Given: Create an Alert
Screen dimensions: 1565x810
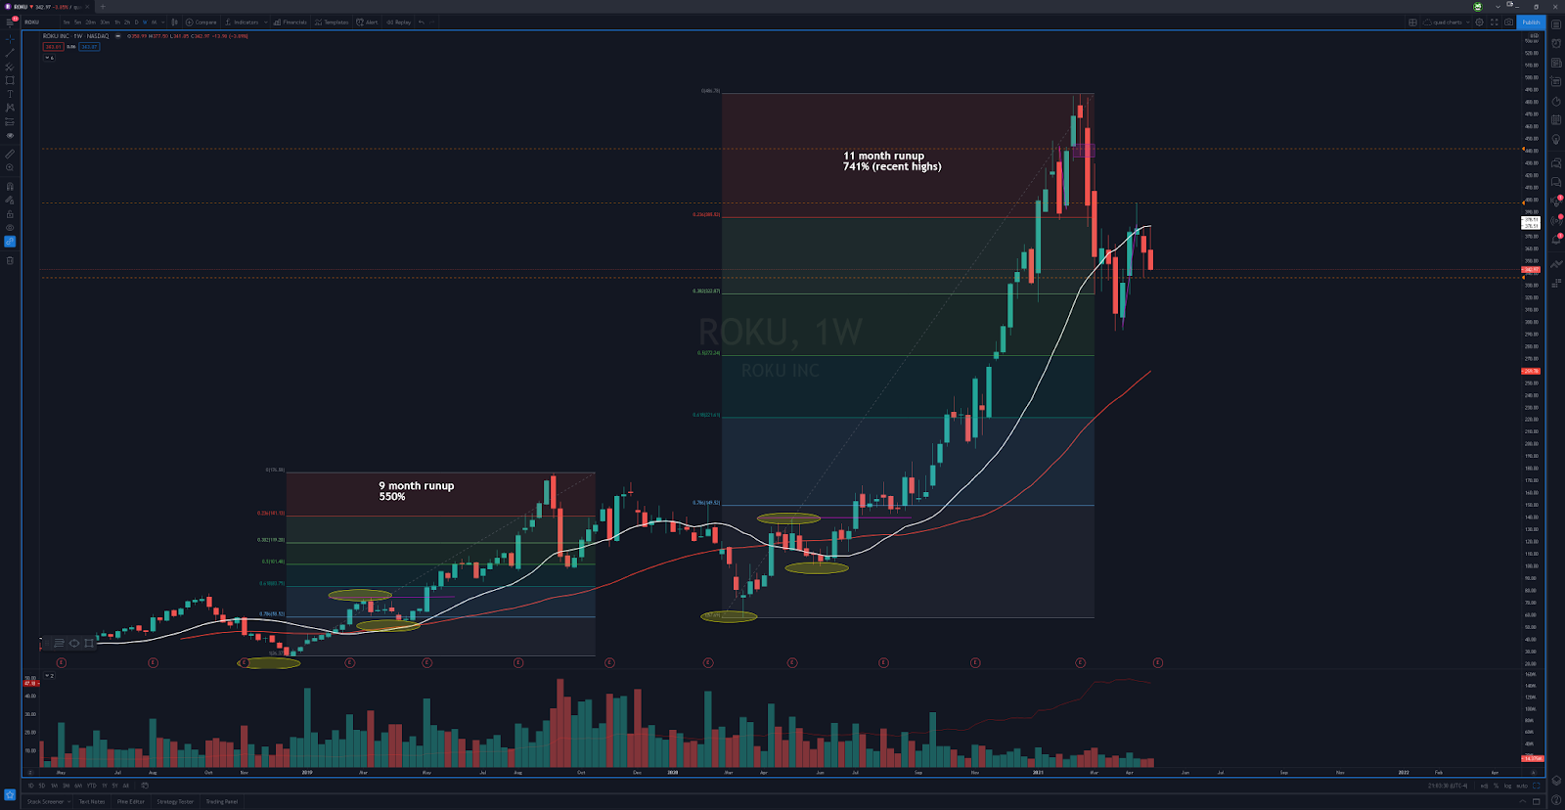Looking at the screenshot, I should click(367, 22).
